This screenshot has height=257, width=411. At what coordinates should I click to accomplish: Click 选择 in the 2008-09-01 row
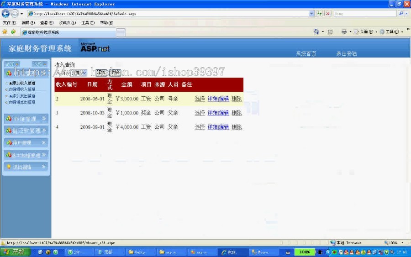tap(200, 127)
